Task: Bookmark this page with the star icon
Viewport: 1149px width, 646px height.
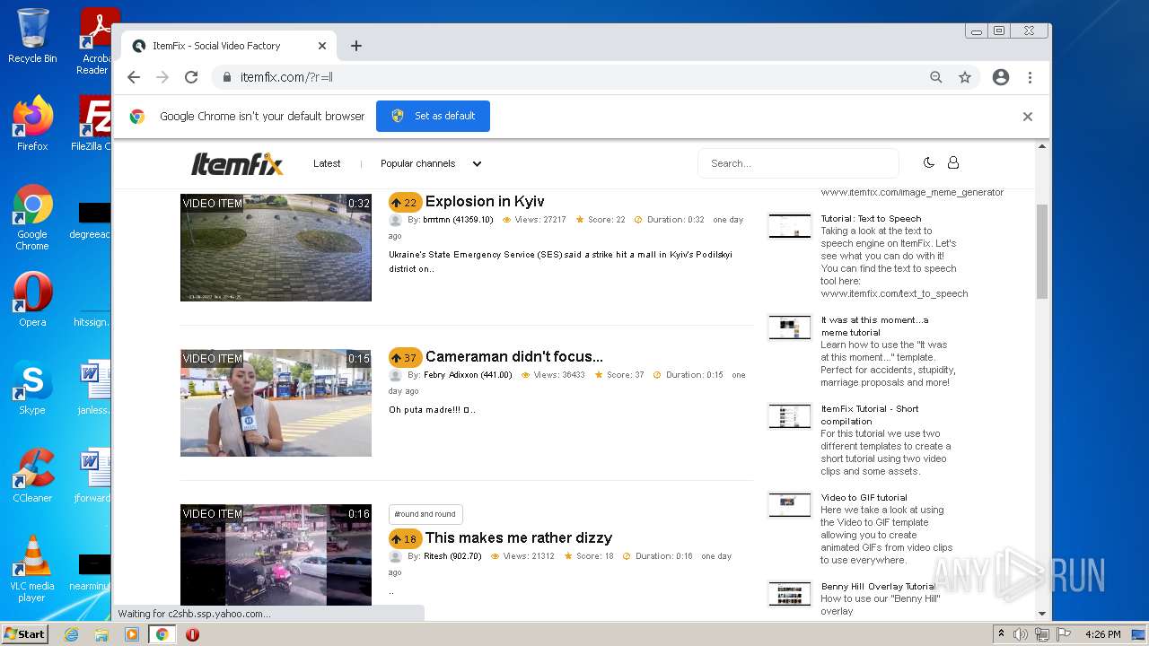Action: pyautogui.click(x=965, y=77)
